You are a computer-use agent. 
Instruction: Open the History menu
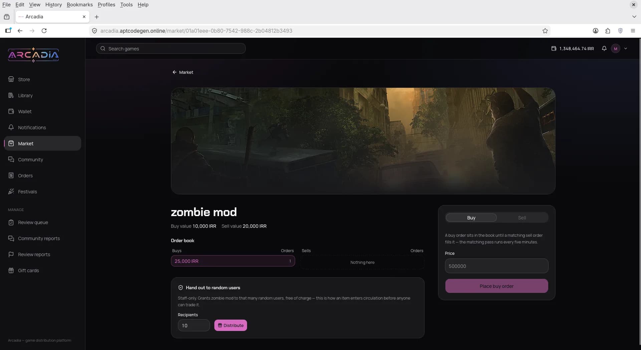tap(53, 5)
